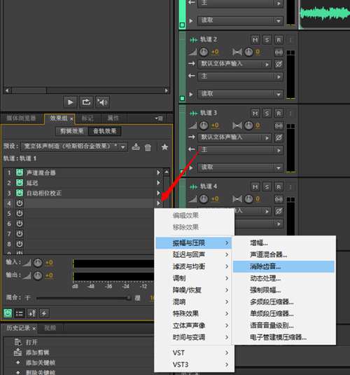350x375 pixels.
Task: Click the dry/wet mix slider
Action: 83,298
